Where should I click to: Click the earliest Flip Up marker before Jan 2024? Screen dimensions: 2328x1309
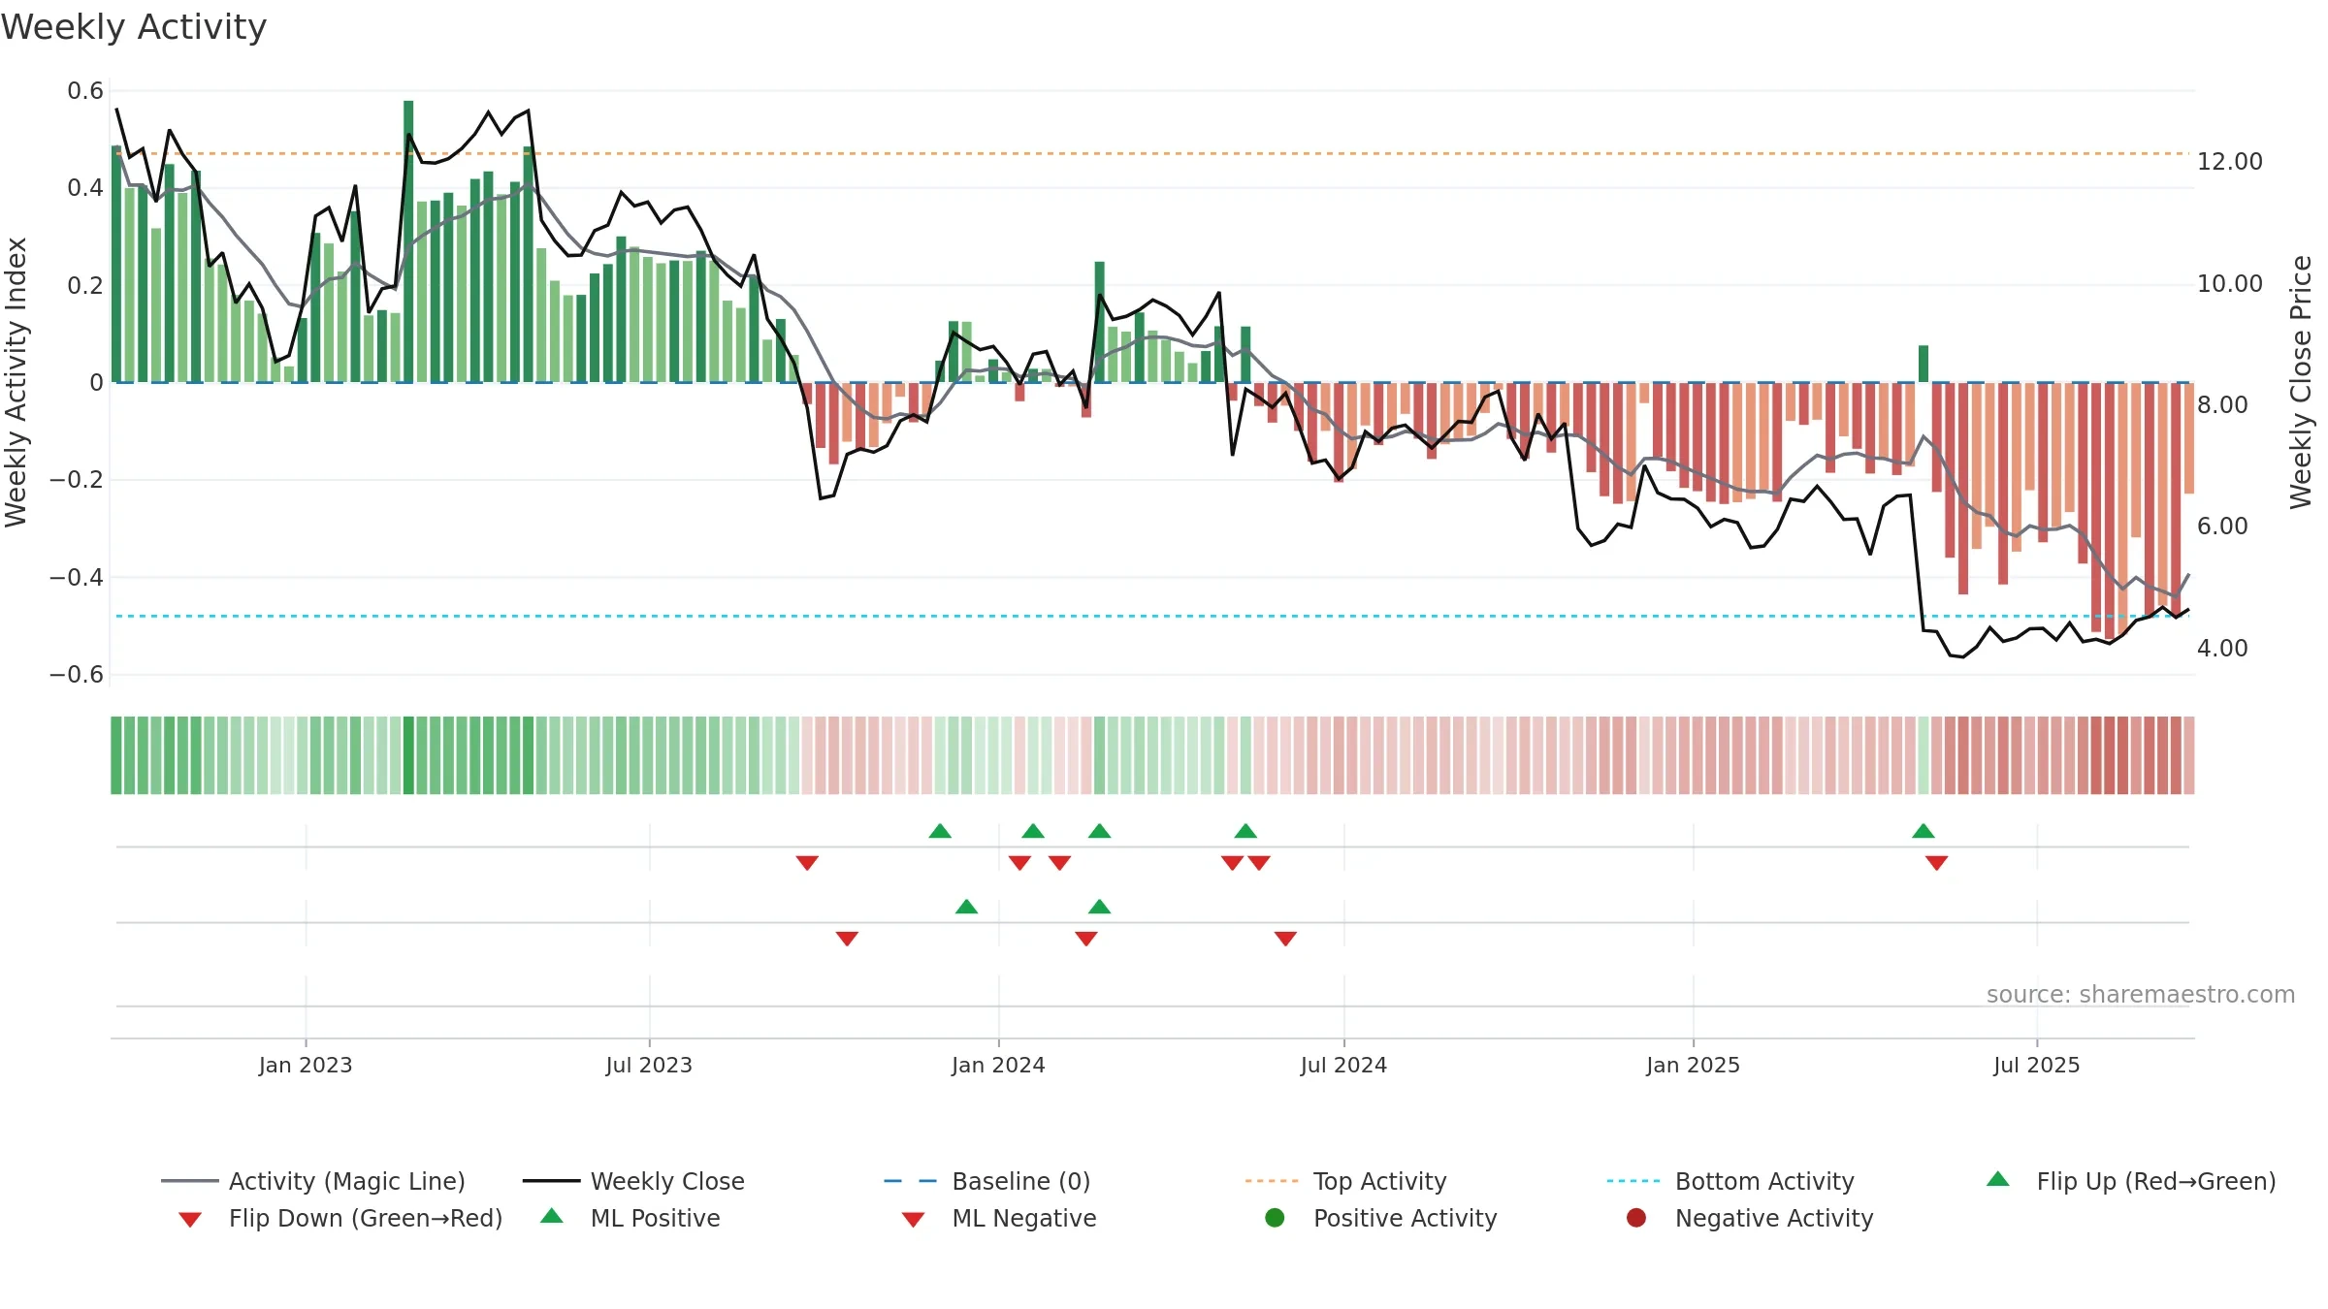[x=940, y=831]
